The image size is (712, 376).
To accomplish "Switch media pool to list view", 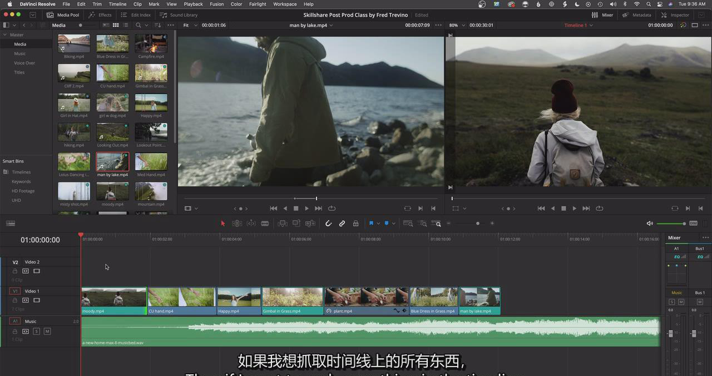I will pos(126,25).
